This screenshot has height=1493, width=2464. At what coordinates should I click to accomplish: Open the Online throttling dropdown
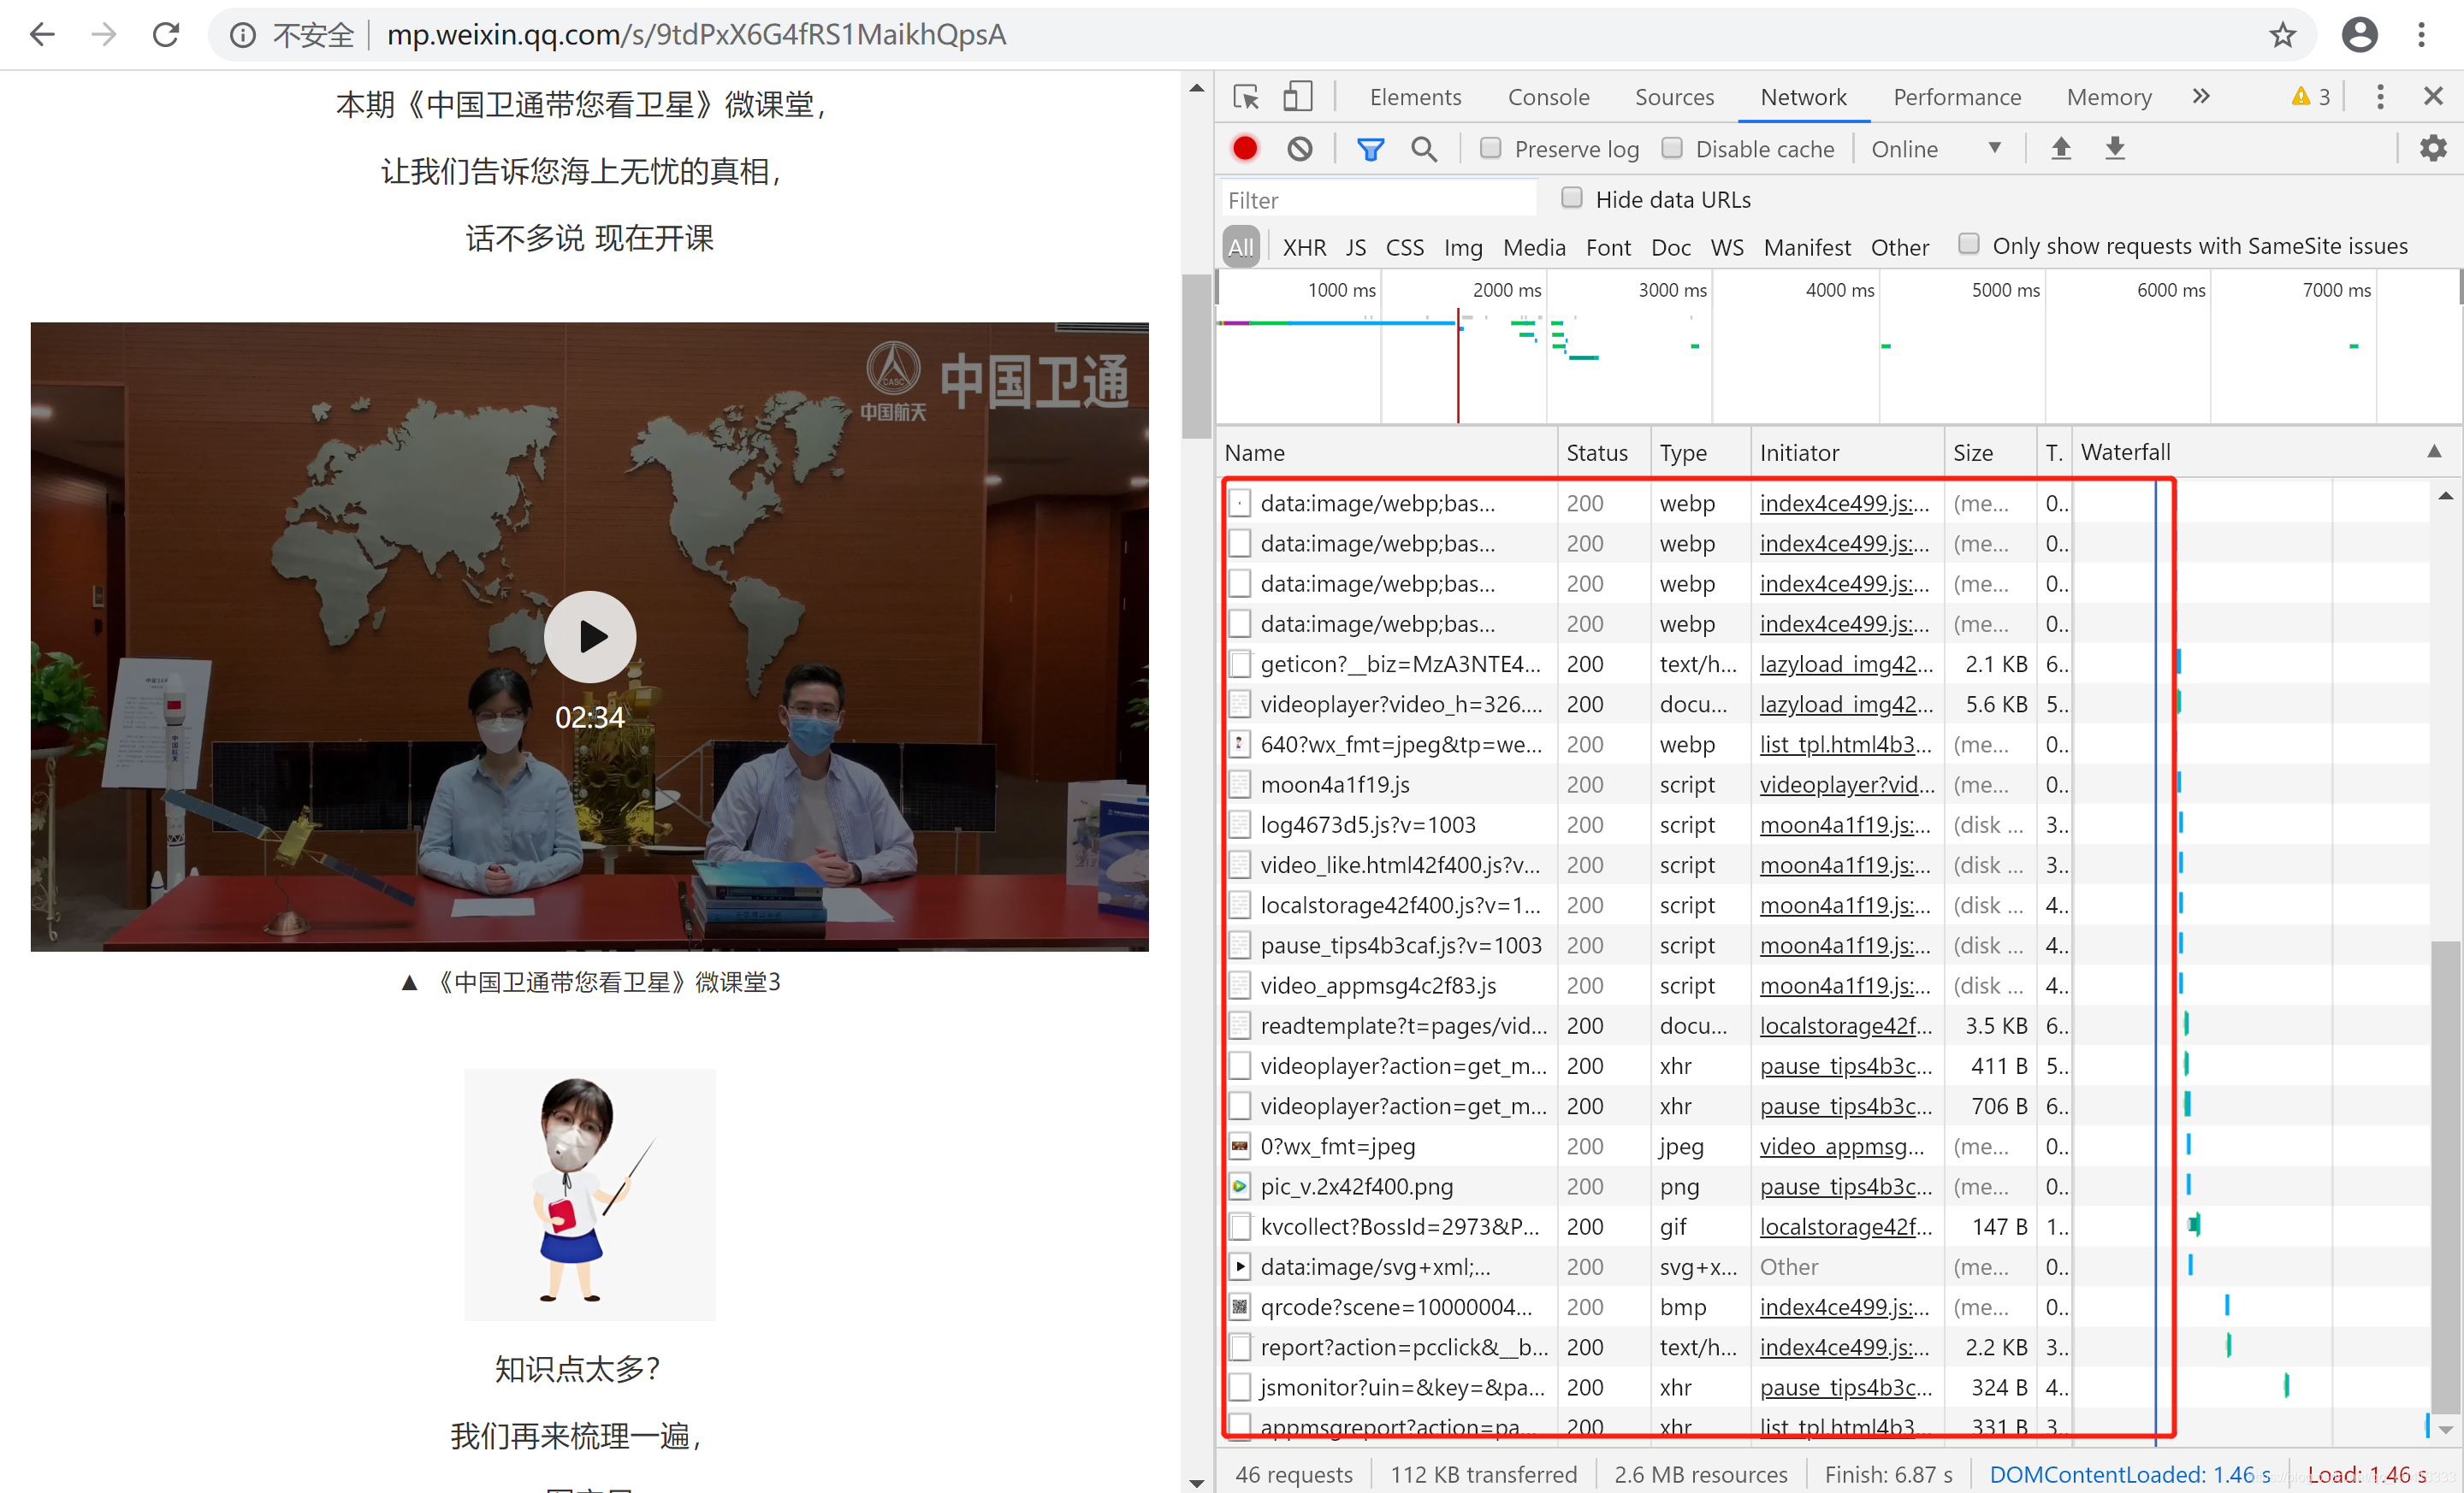[1936, 149]
